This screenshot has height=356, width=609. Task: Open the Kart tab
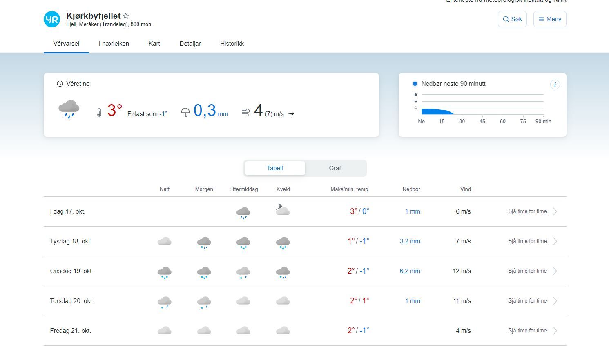coord(154,43)
